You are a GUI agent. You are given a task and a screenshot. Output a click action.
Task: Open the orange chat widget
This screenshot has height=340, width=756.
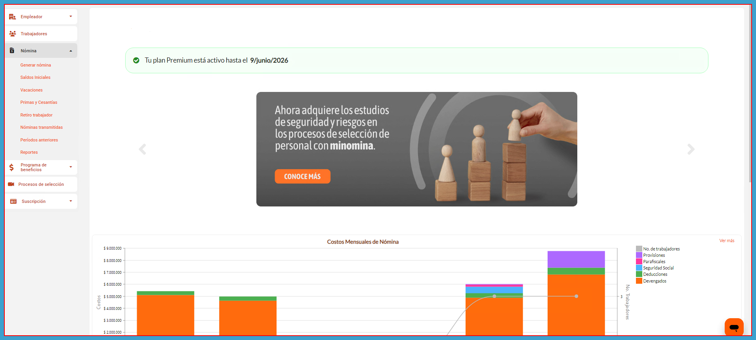pyautogui.click(x=734, y=327)
